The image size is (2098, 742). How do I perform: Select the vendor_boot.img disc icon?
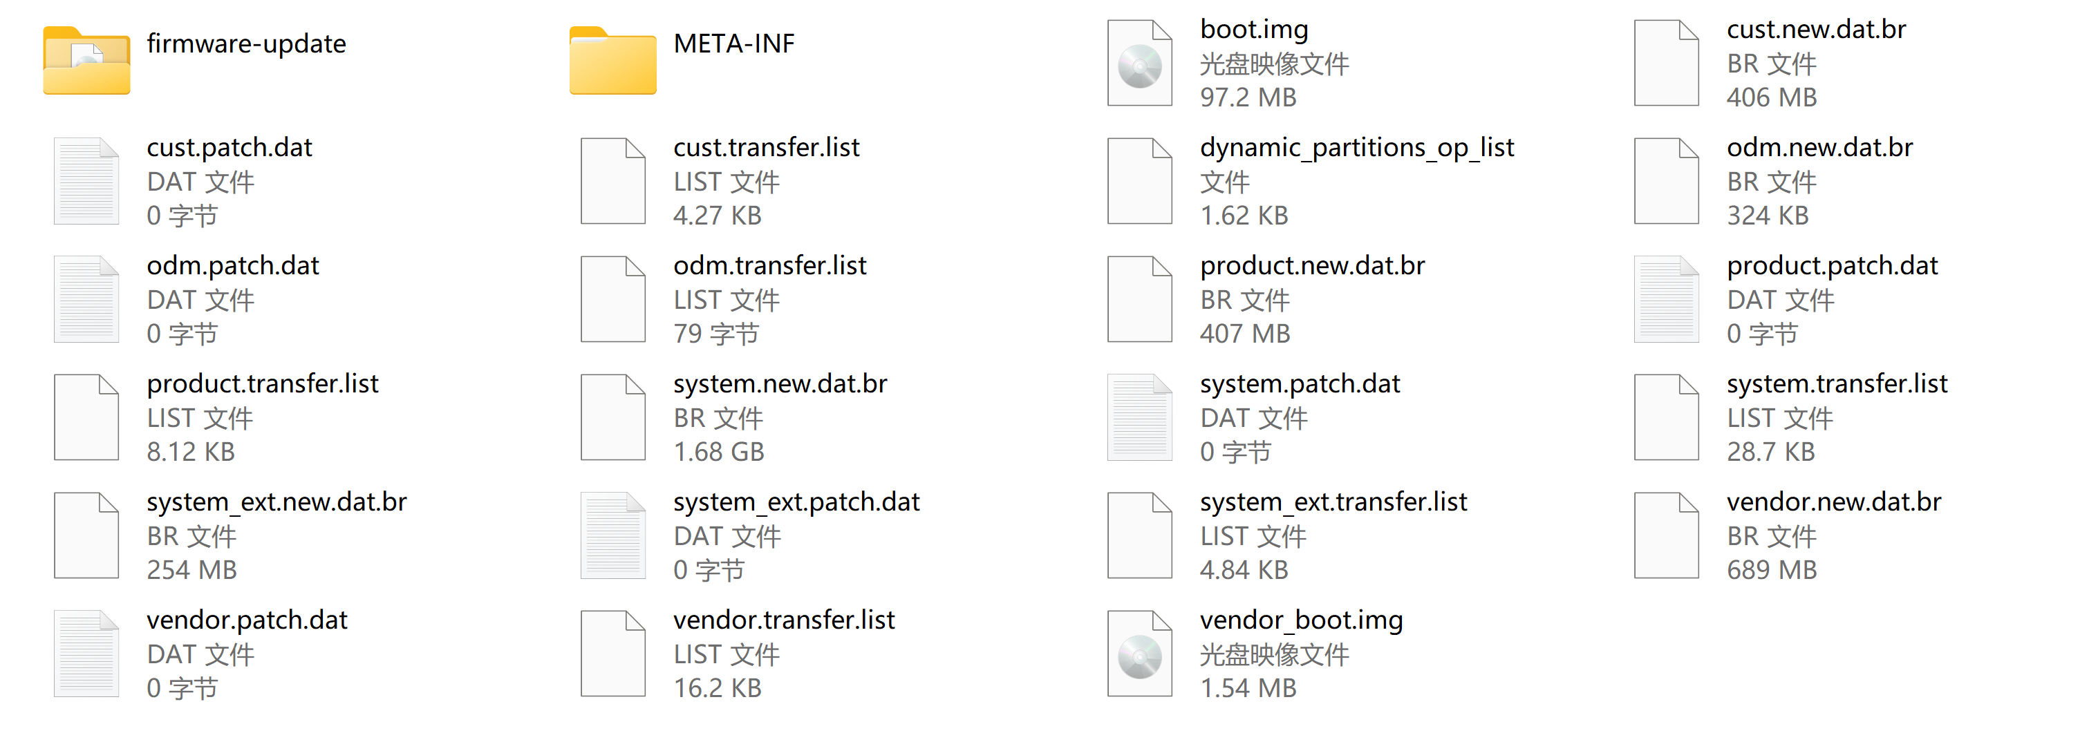(1139, 654)
